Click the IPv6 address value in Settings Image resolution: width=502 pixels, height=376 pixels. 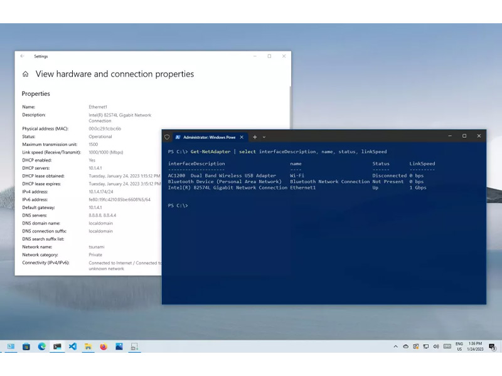pos(119,199)
